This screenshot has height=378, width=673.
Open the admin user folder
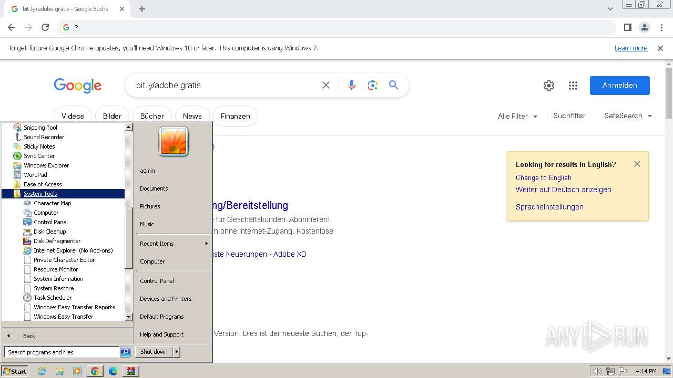[147, 171]
